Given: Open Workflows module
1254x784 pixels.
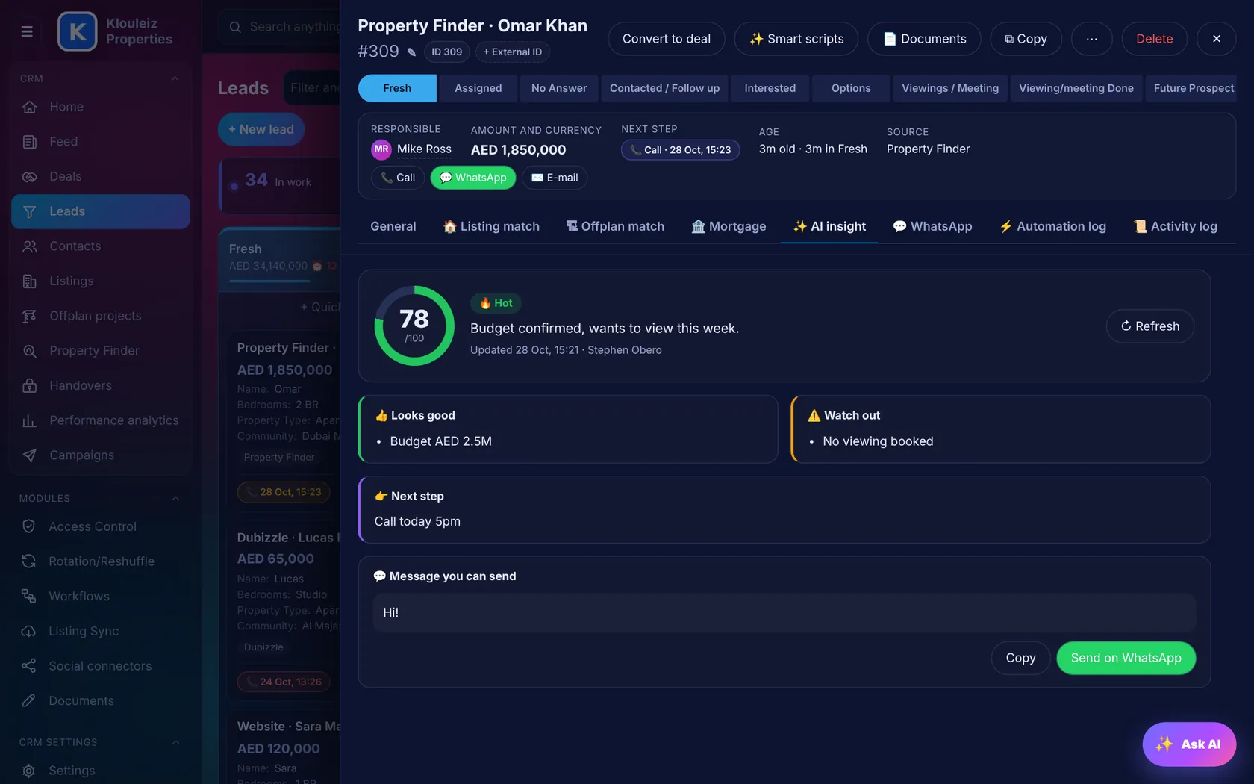Looking at the screenshot, I should click(100, 597).
